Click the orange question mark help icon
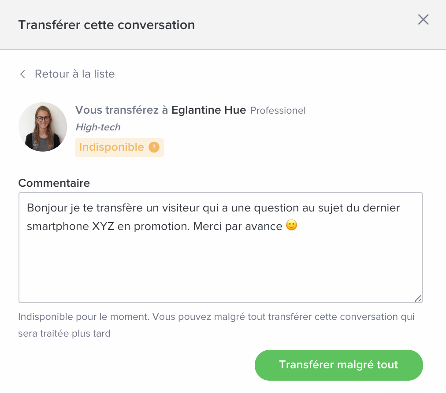446x393 pixels. tap(154, 147)
